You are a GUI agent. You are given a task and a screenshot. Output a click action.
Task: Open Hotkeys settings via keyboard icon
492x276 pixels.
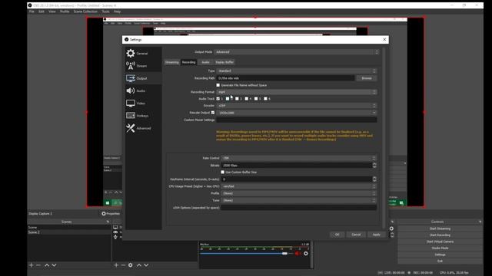[131, 116]
